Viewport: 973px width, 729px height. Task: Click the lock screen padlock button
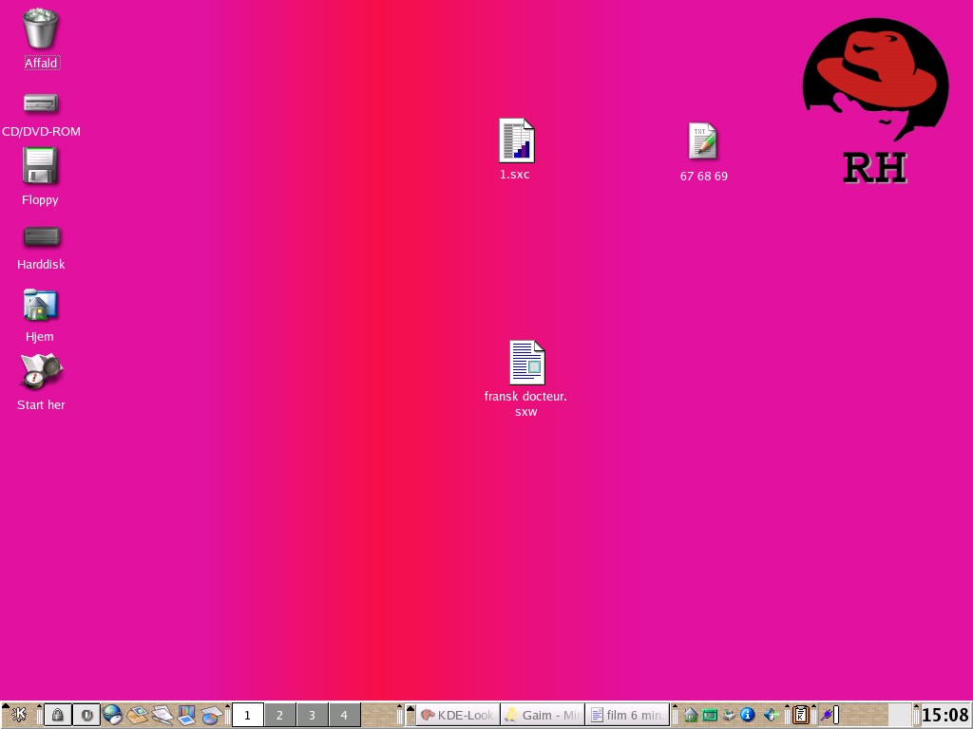[x=58, y=715]
